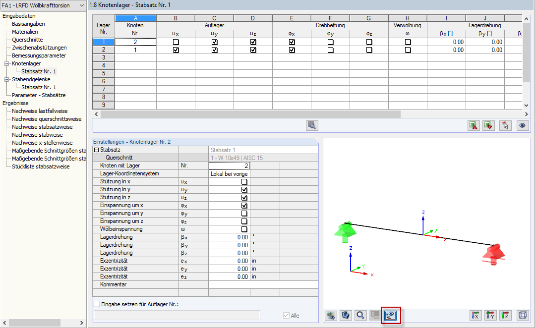Click the highlighted move/rotate view icon
This screenshot has height=328, width=535.
pos(391,315)
